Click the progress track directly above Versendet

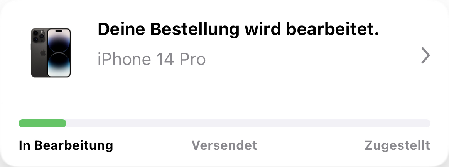tap(224, 123)
